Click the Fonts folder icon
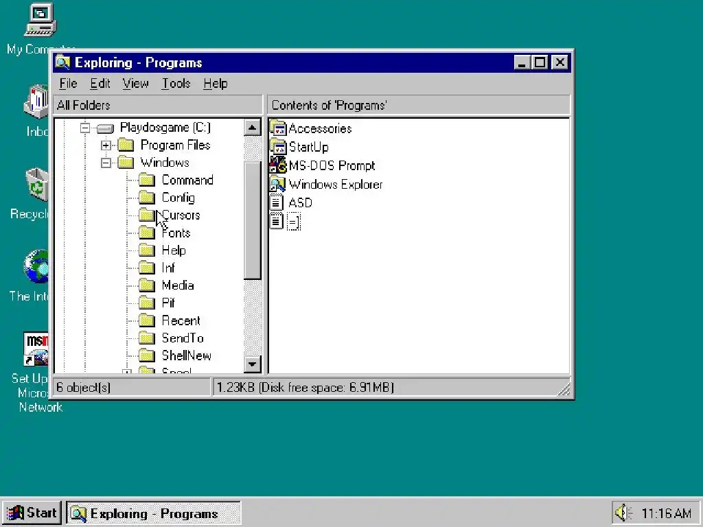 point(147,233)
